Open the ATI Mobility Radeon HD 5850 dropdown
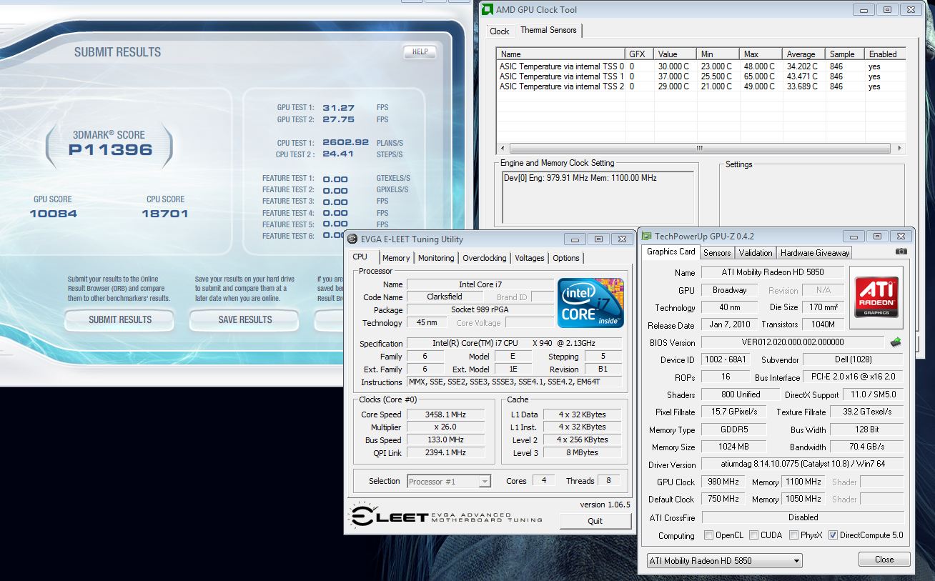This screenshot has height=581, width=935. [724, 561]
